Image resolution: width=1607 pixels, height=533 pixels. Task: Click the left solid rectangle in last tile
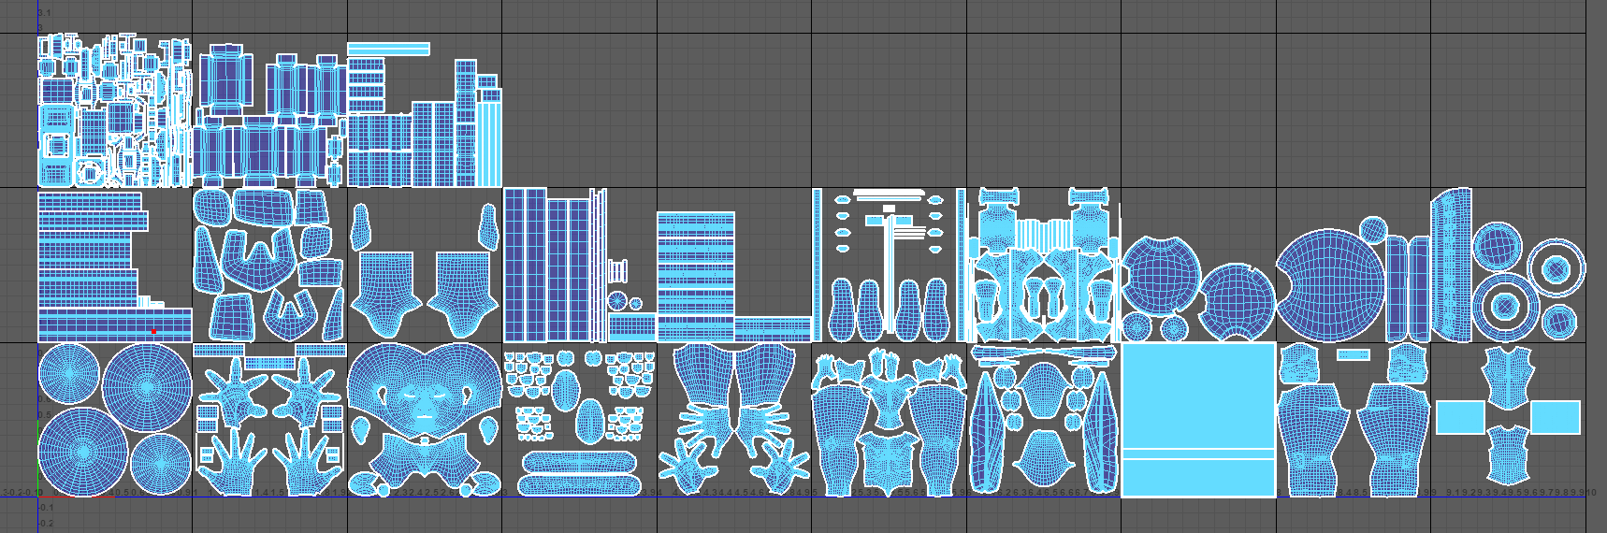coord(1460,417)
